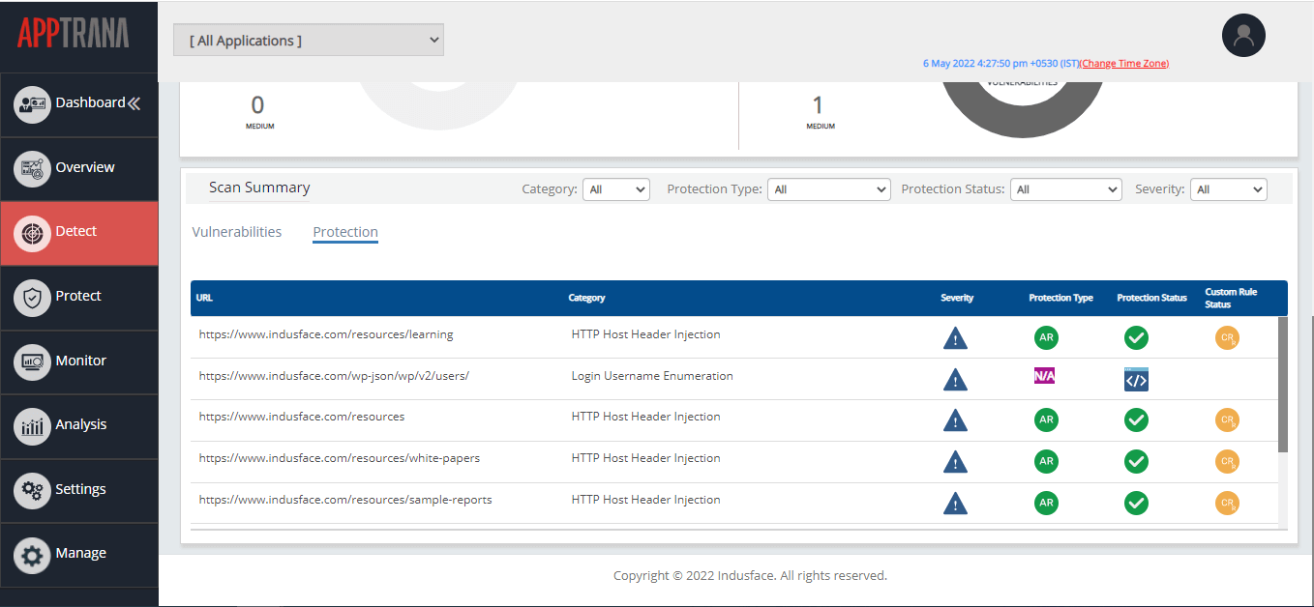Click CR custom rule icon for indusface.com/resources row
The height and width of the screenshot is (607, 1314).
[1227, 419]
